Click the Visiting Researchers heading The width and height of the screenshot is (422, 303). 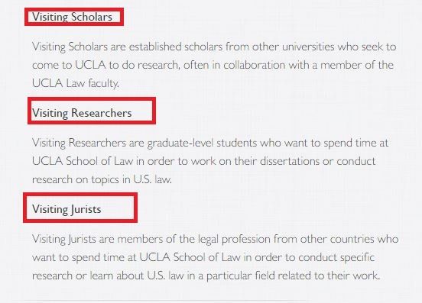pos(82,113)
